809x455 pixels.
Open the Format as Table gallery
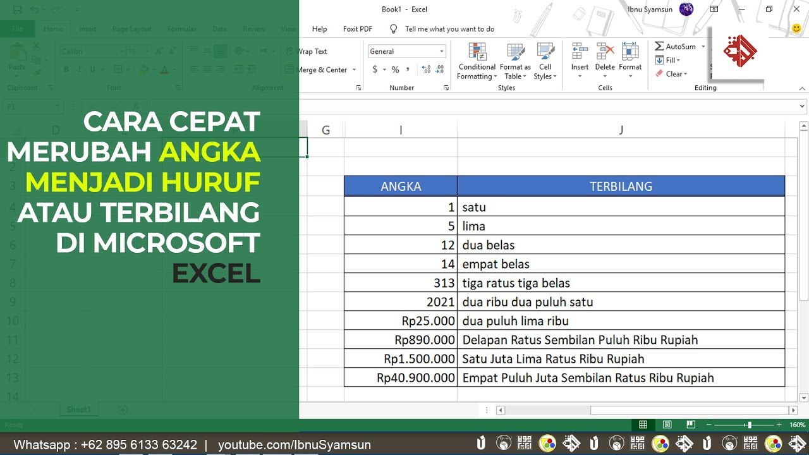(515, 62)
